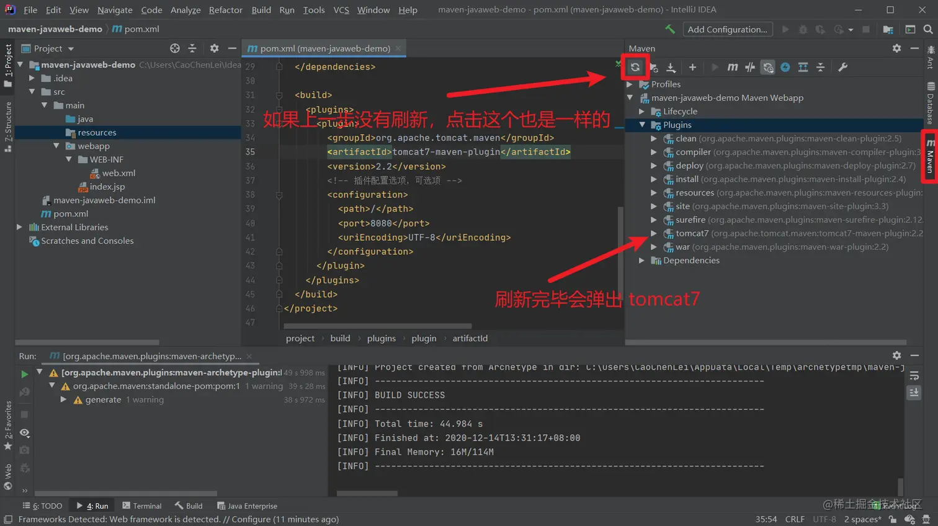Screen dimensions: 938x526
Task: Click Download Sources icon in Maven toolbar
Action: click(671, 67)
